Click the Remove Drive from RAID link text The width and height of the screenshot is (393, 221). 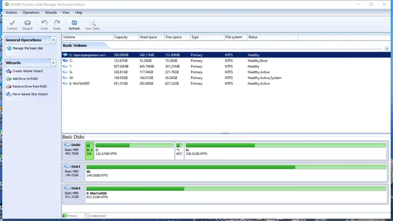coord(29,87)
